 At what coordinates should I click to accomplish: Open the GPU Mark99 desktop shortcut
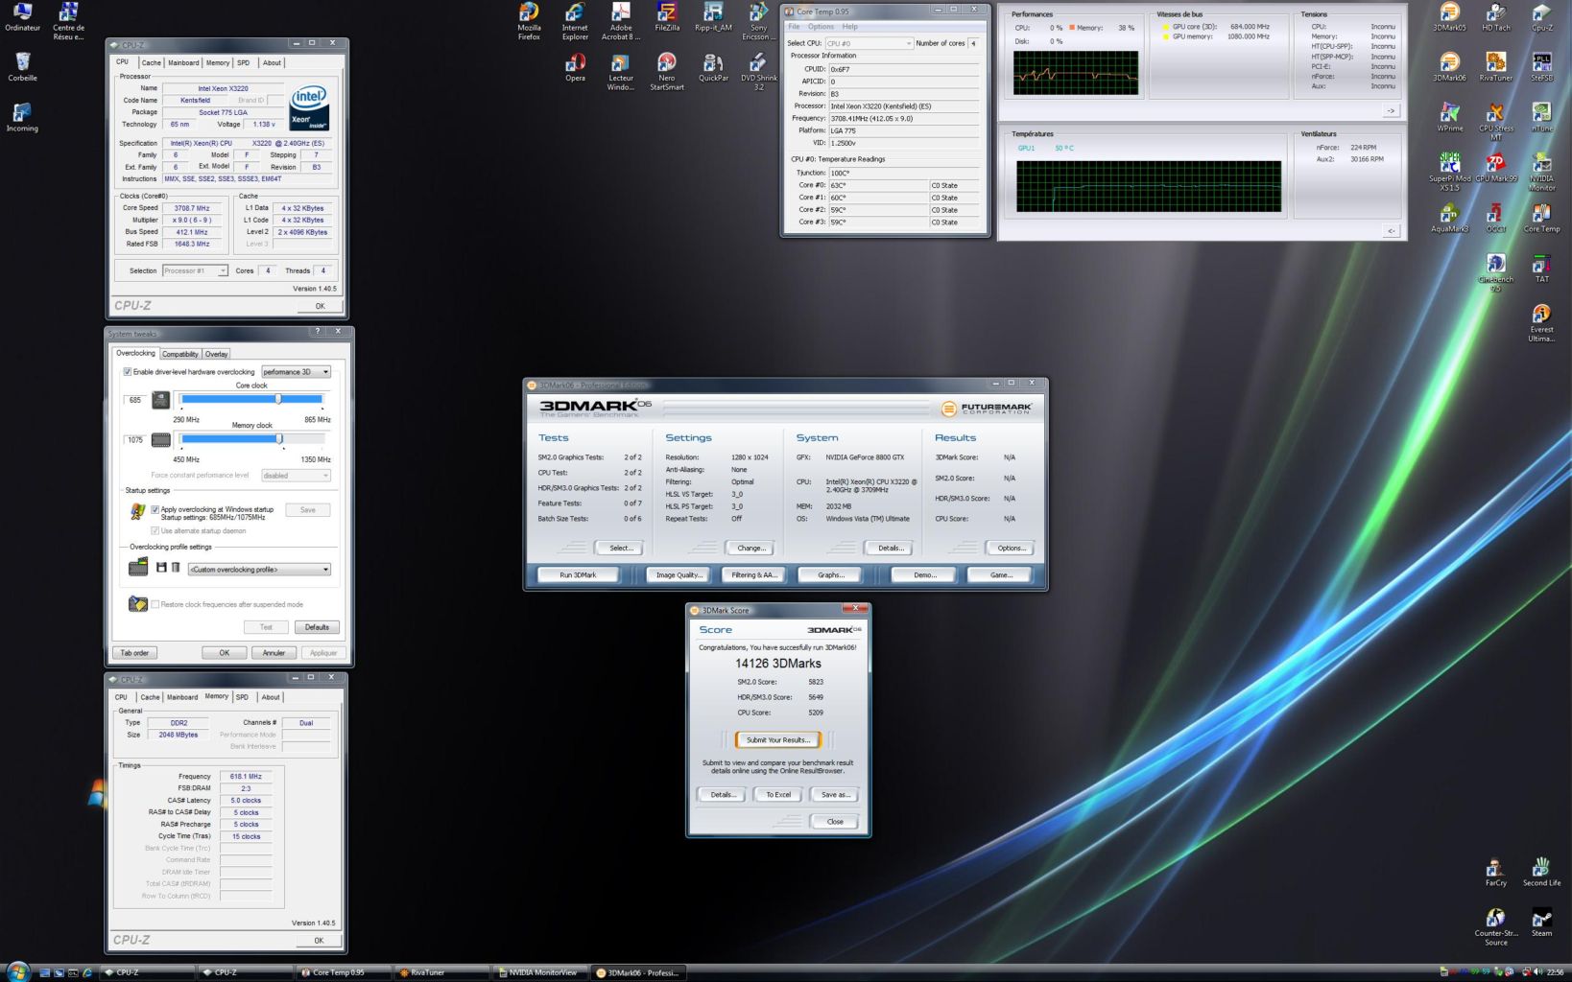pos(1495,168)
